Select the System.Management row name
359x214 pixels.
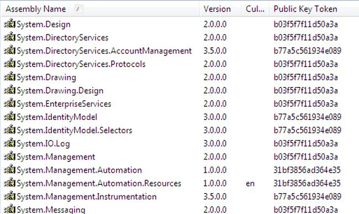coord(56,157)
